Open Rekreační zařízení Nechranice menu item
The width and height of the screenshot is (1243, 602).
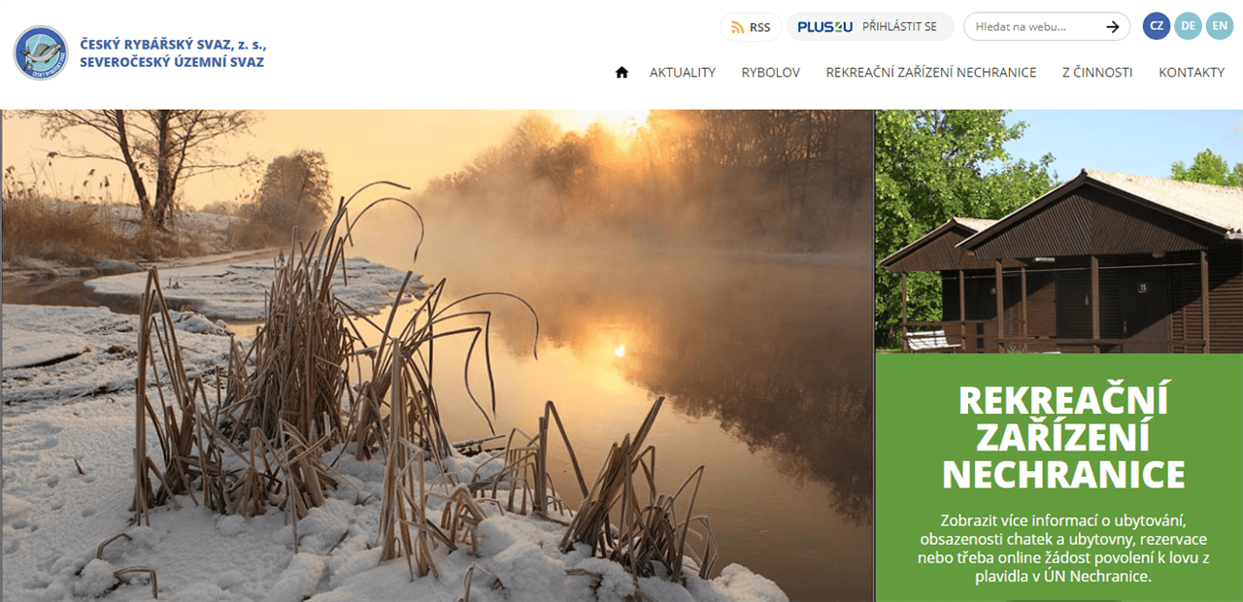[x=931, y=72]
